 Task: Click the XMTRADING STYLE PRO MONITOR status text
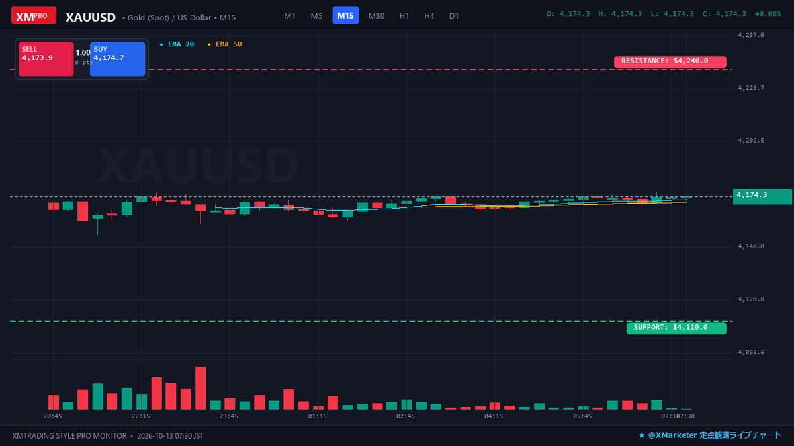click(69, 436)
